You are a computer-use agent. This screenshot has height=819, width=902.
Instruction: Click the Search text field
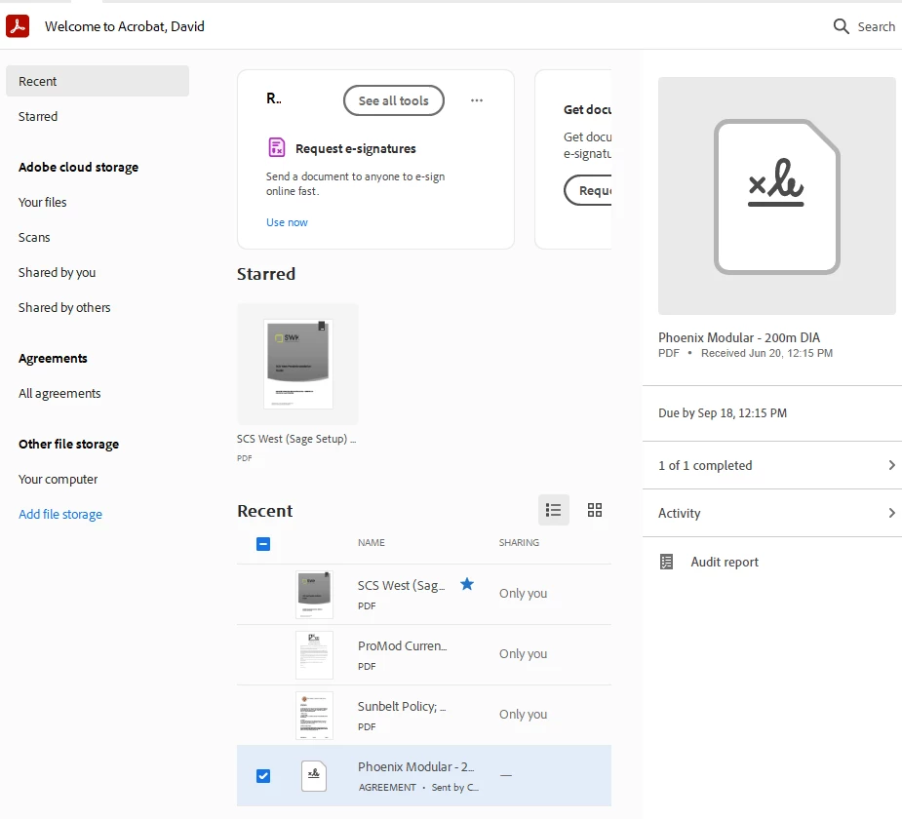tap(876, 26)
